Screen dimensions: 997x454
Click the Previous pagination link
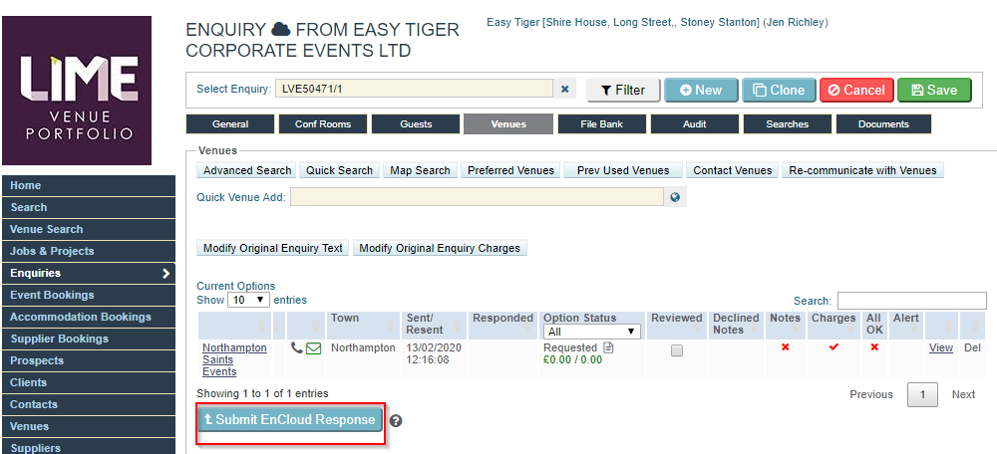[871, 394]
